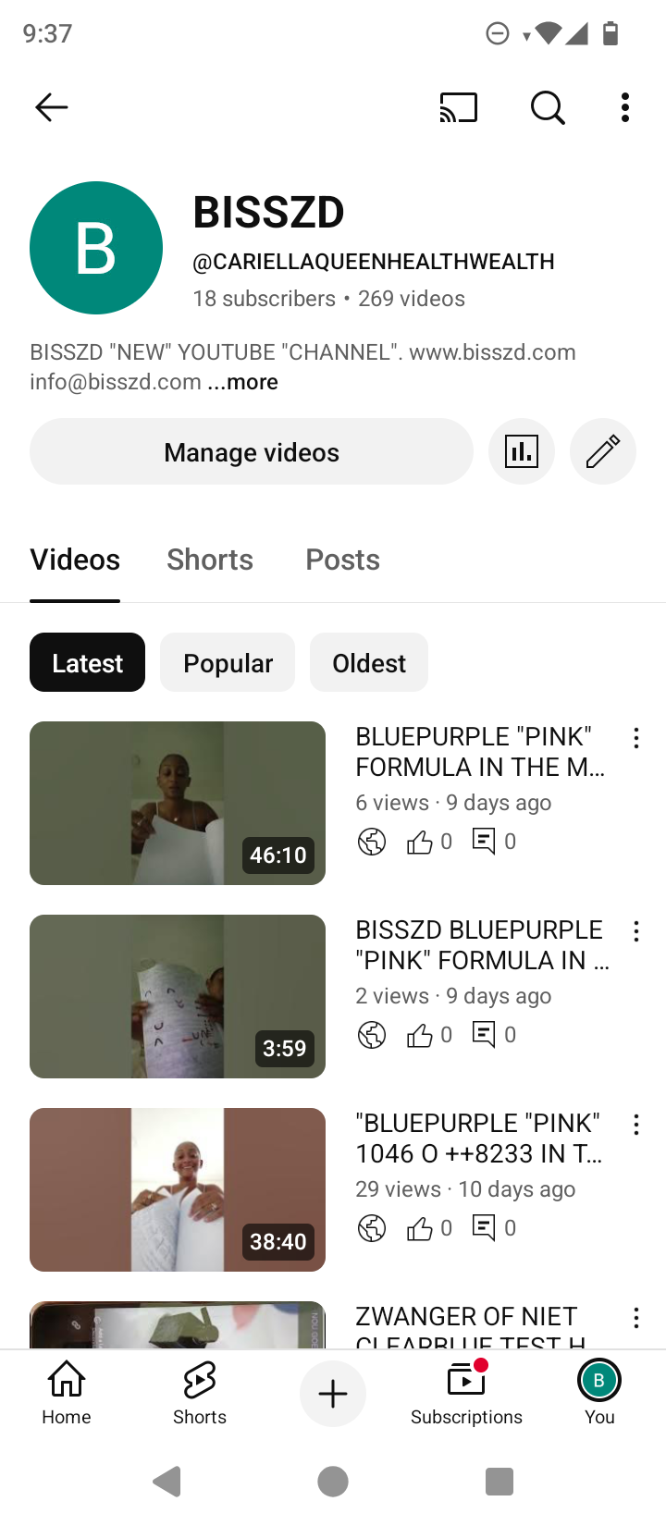Screen dimensions: 666x1526
Task: Like the 46:10 video with thumbs-up
Action: [420, 842]
